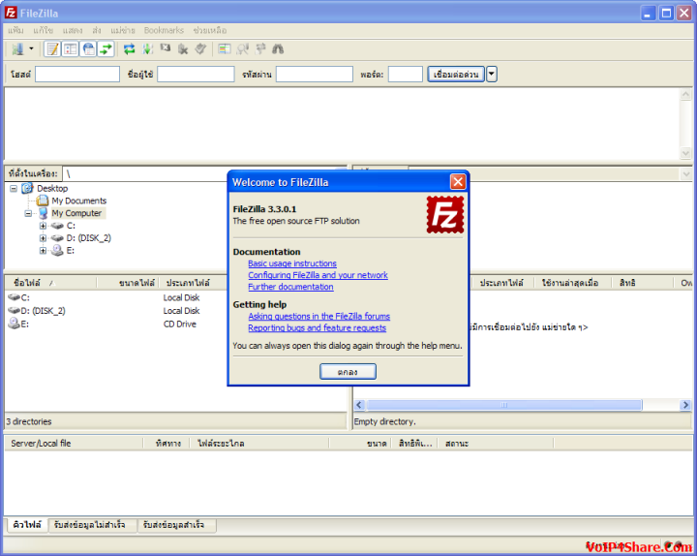
Task: Click the message log scroll down arrow
Action: [x=685, y=153]
